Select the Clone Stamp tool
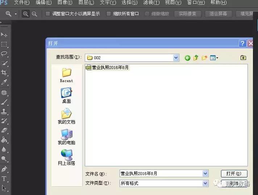Viewport: 258px width, 195px height. click(4, 111)
